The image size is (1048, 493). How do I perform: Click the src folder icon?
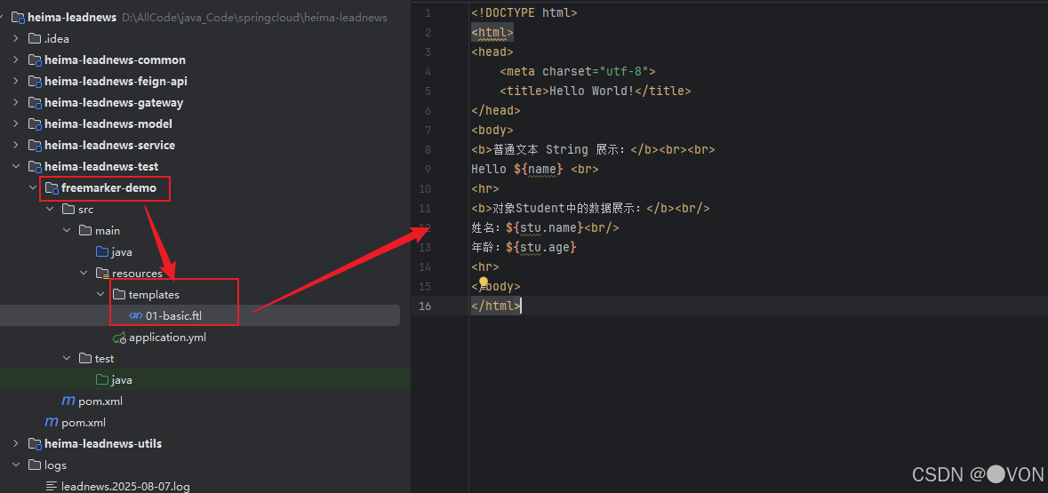point(68,209)
